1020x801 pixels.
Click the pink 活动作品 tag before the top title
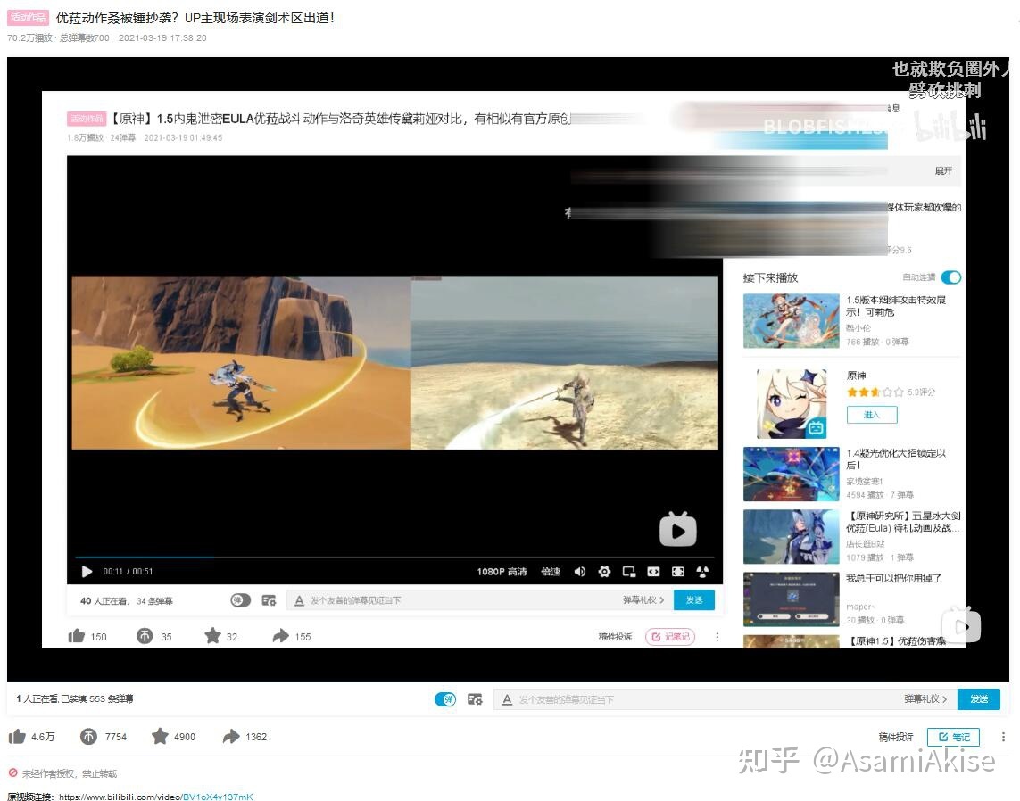[28, 18]
